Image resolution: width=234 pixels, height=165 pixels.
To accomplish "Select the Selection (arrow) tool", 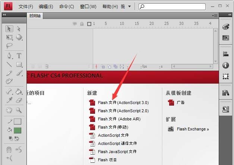I will tap(9, 29).
